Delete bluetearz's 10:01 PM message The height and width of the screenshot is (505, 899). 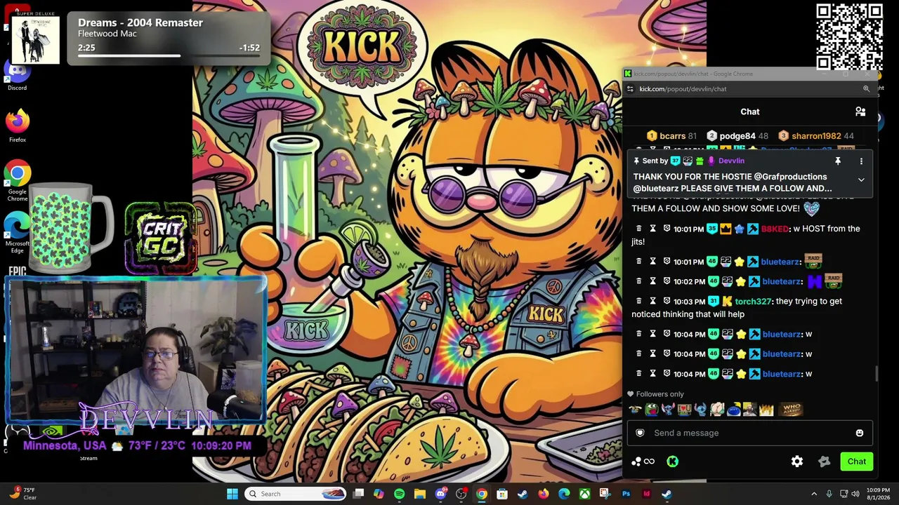(638, 262)
